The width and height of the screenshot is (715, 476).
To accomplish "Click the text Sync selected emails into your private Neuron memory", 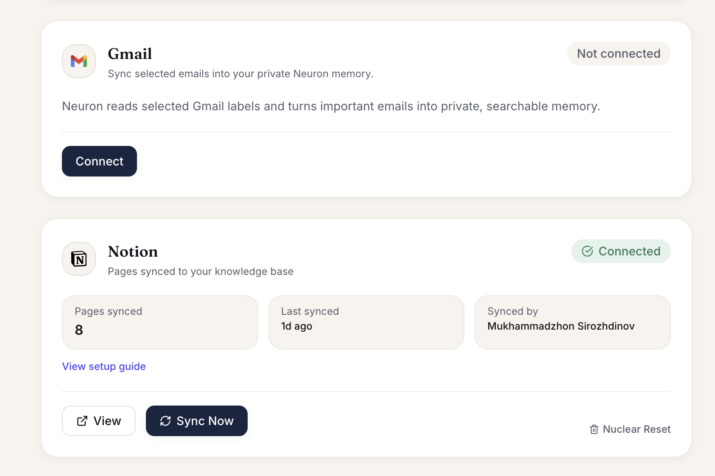I will [240, 74].
